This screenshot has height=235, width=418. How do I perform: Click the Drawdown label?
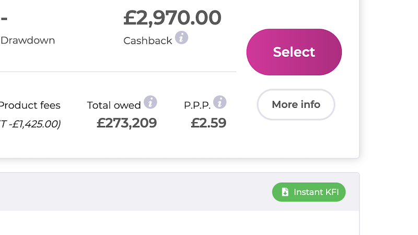pyautogui.click(x=28, y=40)
